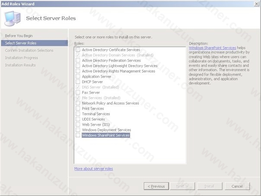Check the Active Directory Certificate Services box
The image size is (261, 196).
[78, 50]
